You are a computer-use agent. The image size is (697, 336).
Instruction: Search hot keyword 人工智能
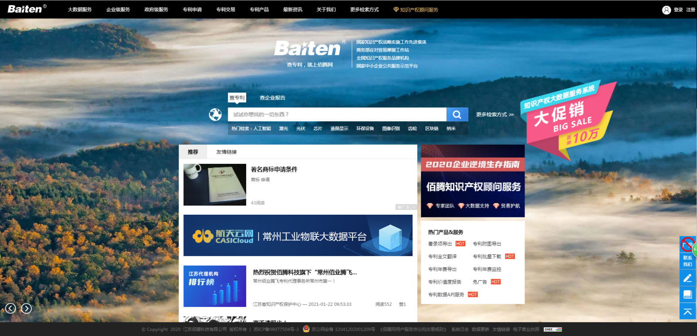(x=262, y=129)
